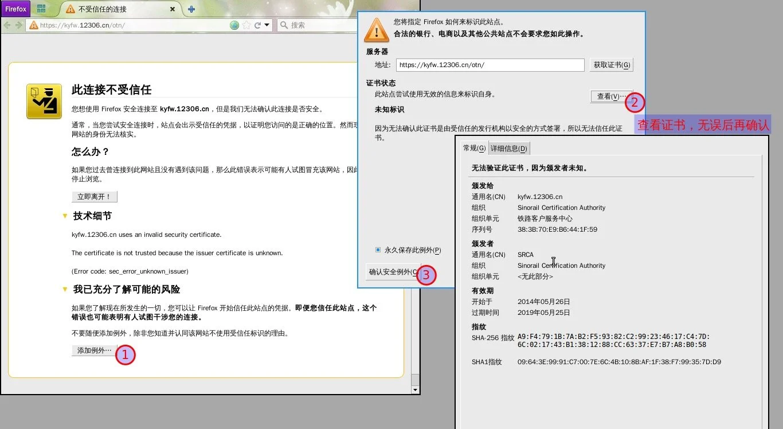Click the page scrollbar down arrow
The height and width of the screenshot is (429, 783).
click(x=416, y=390)
